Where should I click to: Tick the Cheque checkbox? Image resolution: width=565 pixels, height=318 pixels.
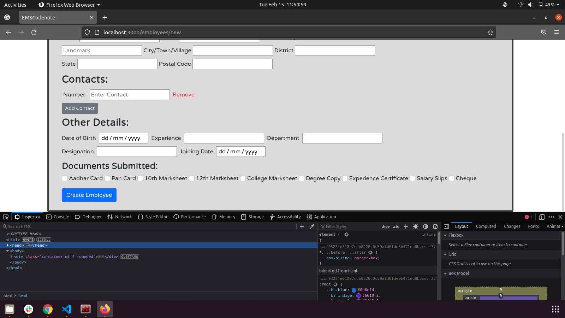click(x=452, y=178)
